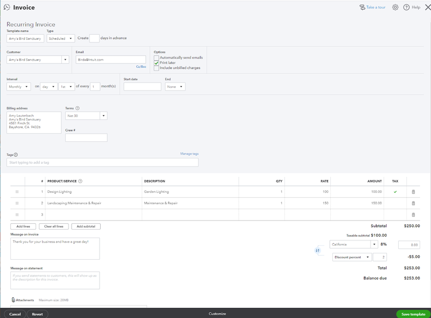431x318 pixels.
Task: Toggle tax checkmark on Garden Lighting line
Action: pyautogui.click(x=395, y=192)
